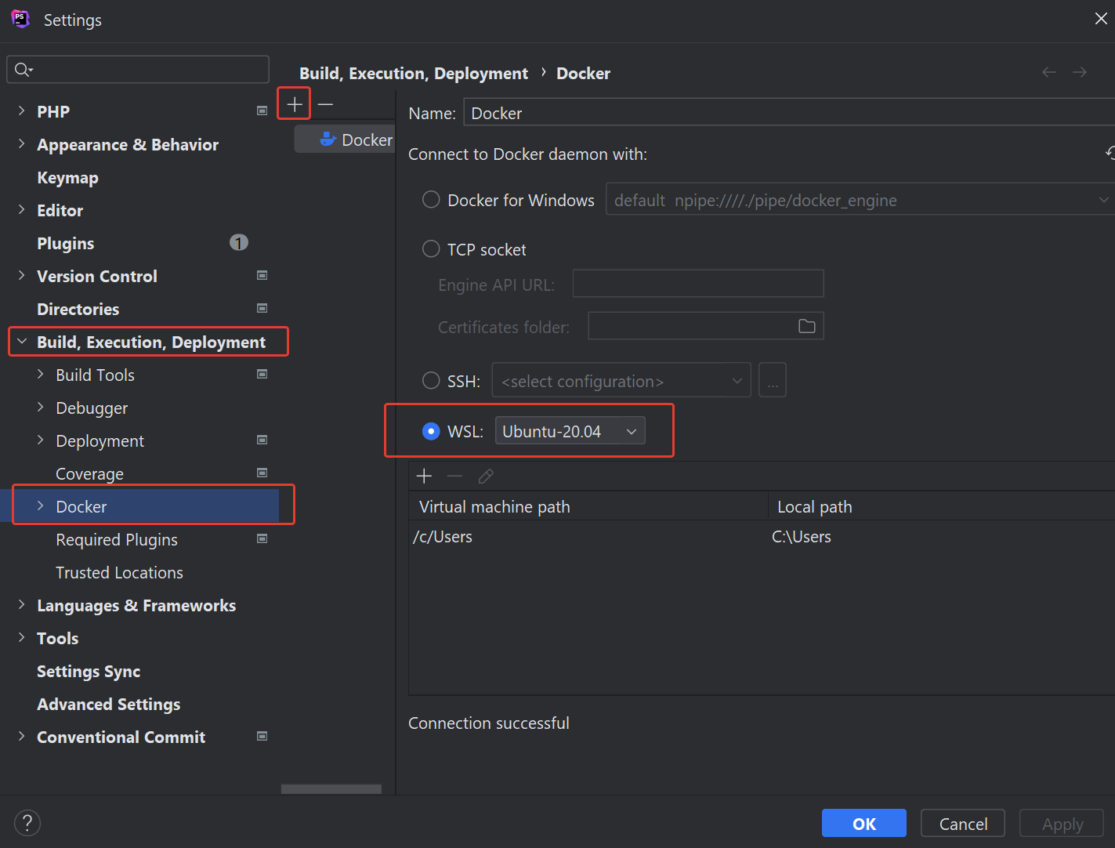The height and width of the screenshot is (848, 1115).
Task: Edit path mapping with pencil icon
Action: point(486,476)
